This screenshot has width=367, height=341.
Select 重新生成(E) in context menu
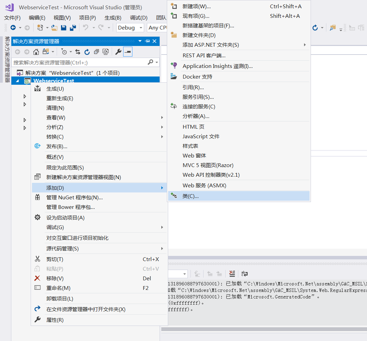[x=99, y=98]
